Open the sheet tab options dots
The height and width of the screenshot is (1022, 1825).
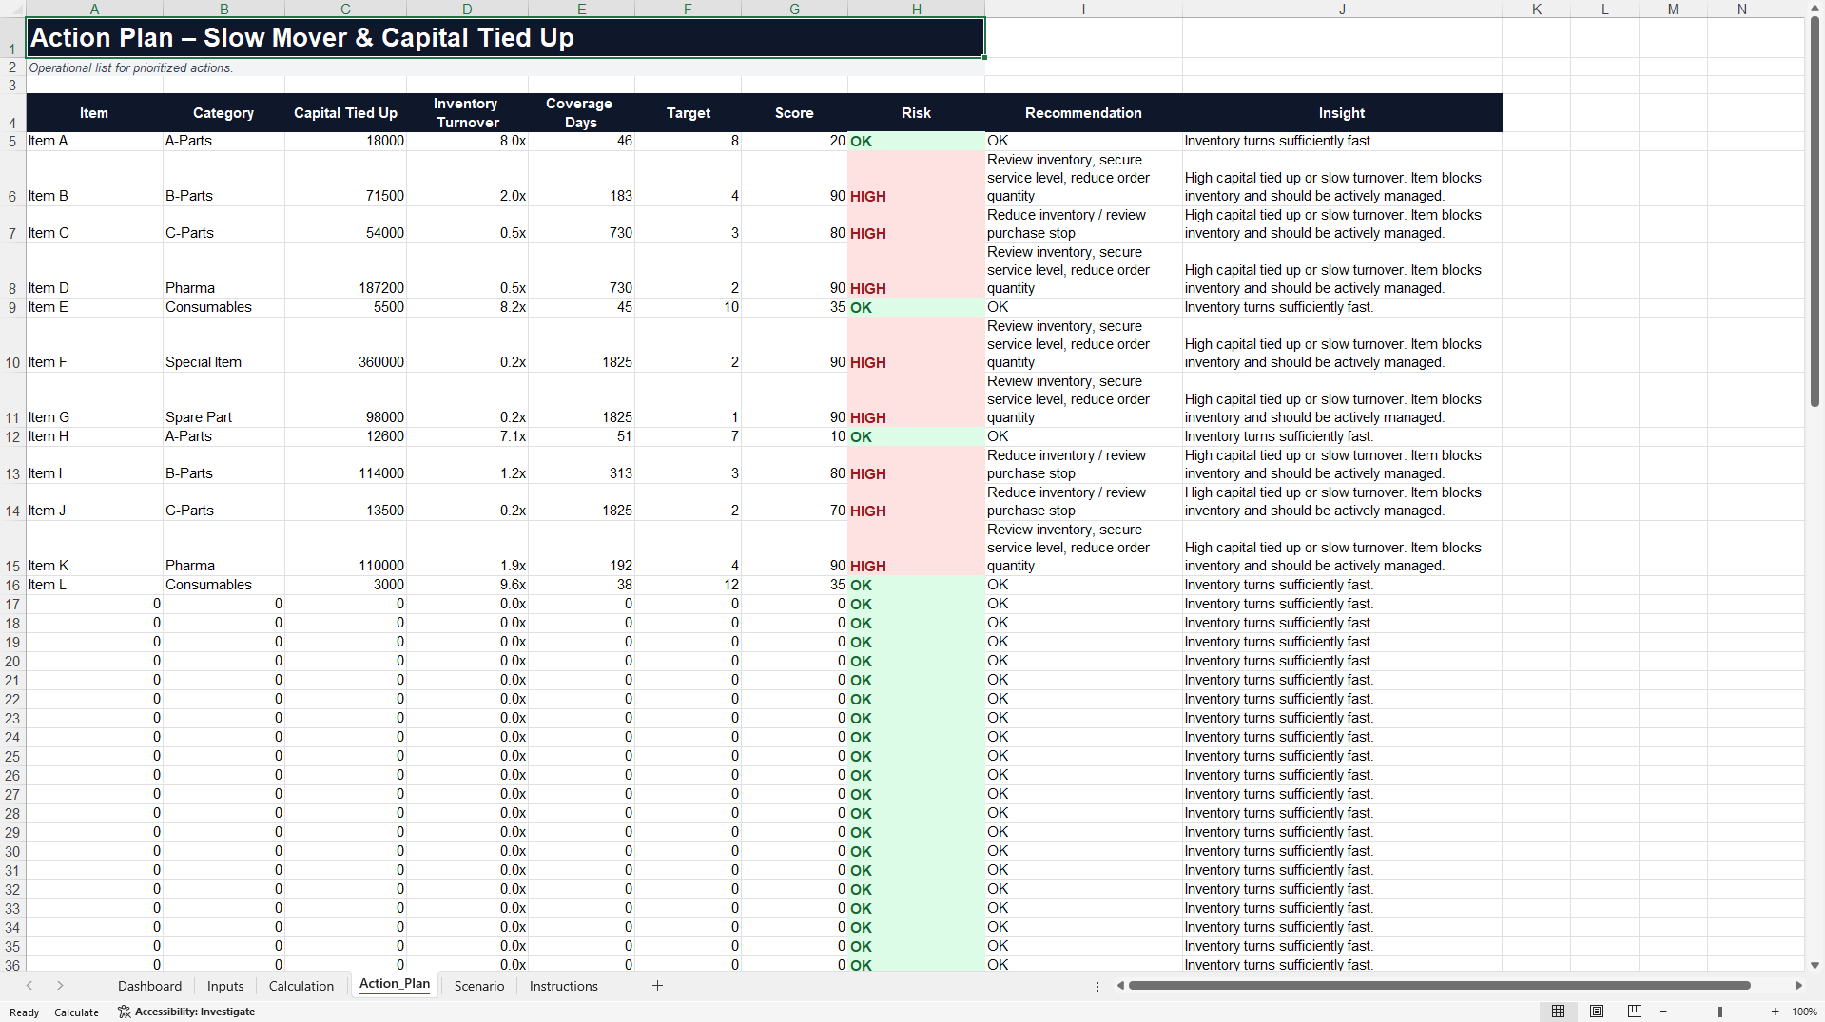[x=1097, y=986]
